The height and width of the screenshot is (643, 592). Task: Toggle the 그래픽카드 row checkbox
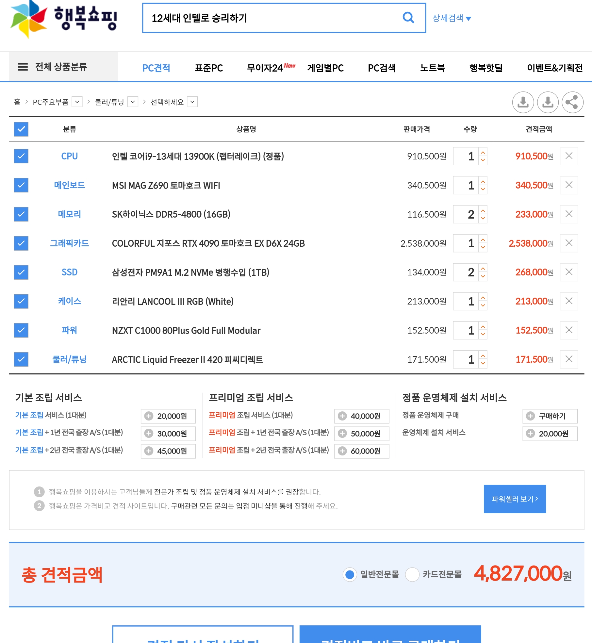point(21,243)
